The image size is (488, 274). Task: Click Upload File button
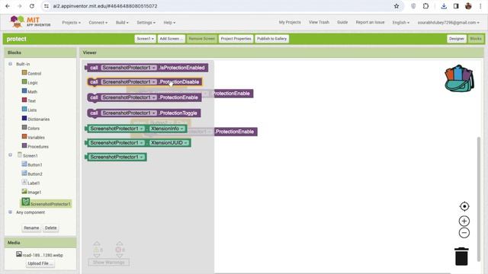point(40,263)
